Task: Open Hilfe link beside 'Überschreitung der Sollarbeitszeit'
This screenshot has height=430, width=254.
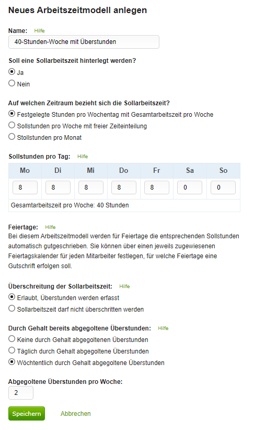Action: (124, 286)
